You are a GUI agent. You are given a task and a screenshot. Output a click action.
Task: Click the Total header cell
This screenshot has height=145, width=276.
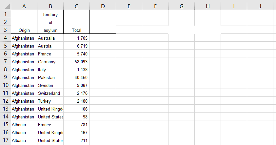[76, 30]
